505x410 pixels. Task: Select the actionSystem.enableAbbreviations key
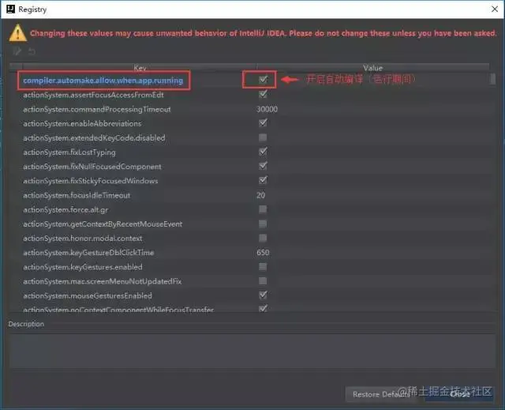[x=82, y=123]
